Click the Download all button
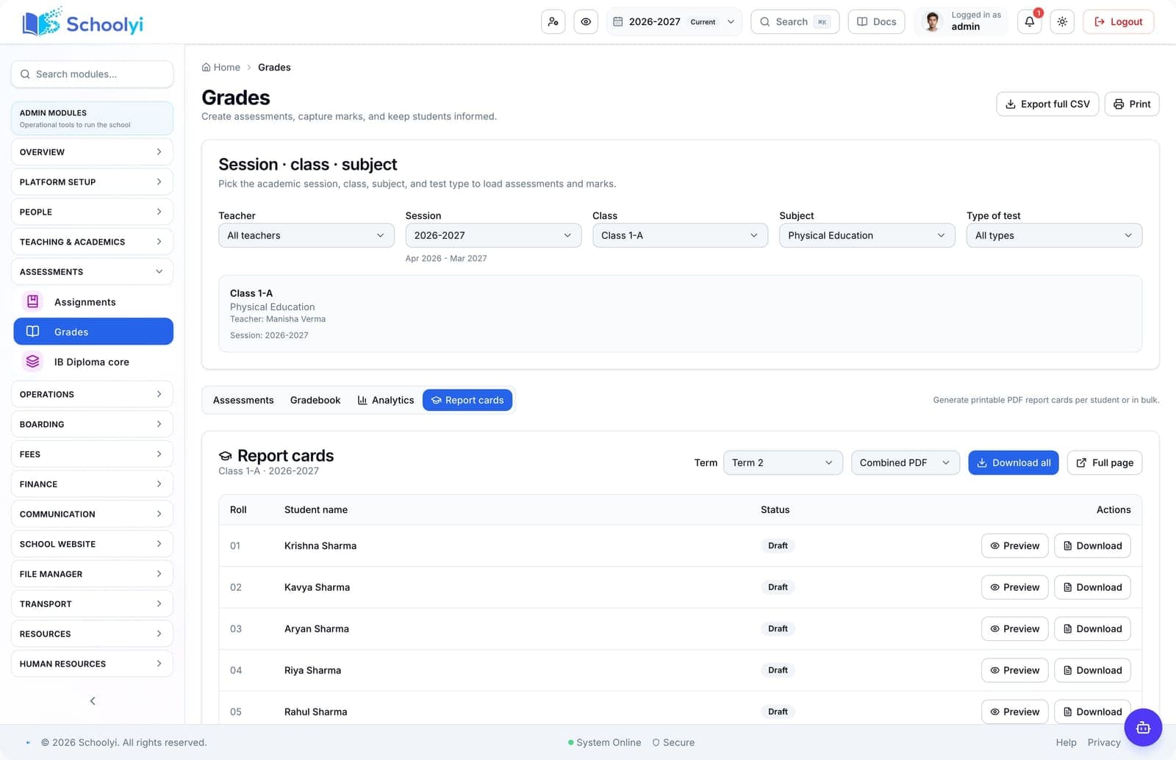This screenshot has height=760, width=1176. (x=1014, y=462)
